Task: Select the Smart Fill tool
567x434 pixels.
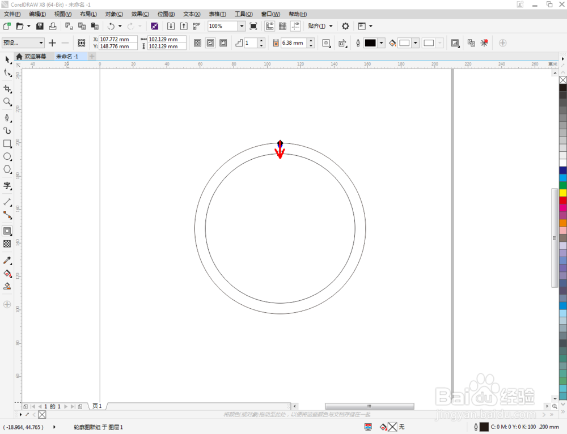Action: click(7, 286)
